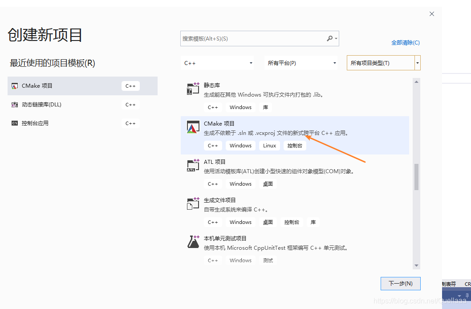Click the CMake project icon in template list
Image resolution: width=471 pixels, height=309 pixels.
(x=193, y=127)
